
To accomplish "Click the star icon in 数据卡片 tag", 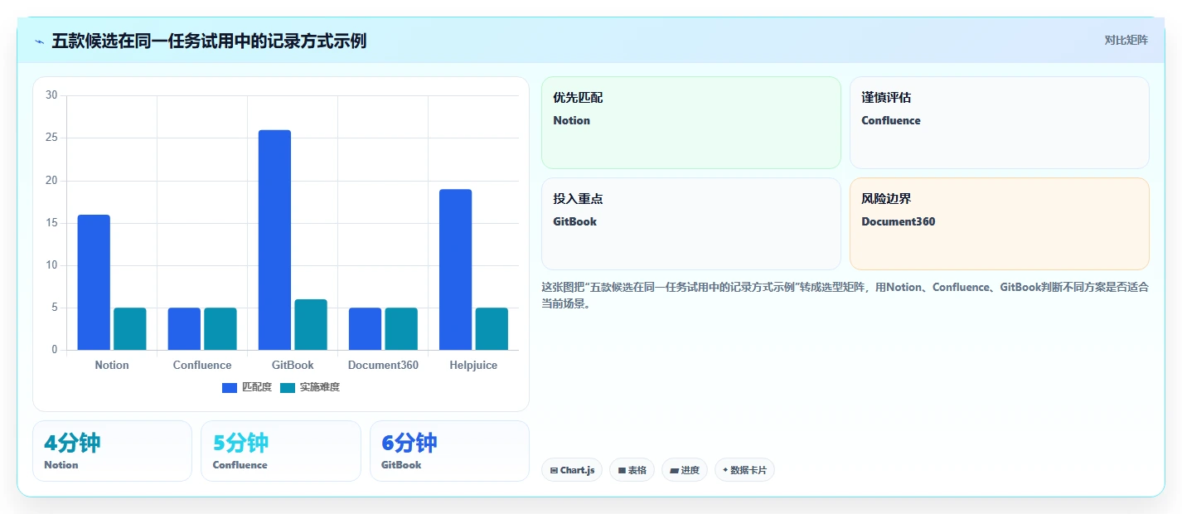I will [725, 470].
